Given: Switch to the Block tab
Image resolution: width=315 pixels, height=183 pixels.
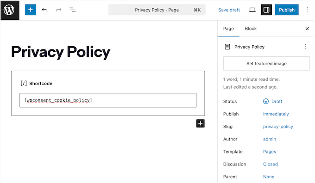Looking at the screenshot, I should coord(251,29).
